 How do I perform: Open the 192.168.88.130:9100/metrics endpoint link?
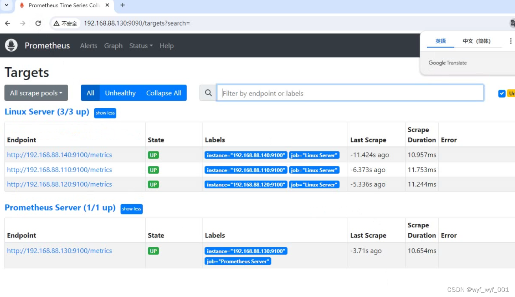59,251
